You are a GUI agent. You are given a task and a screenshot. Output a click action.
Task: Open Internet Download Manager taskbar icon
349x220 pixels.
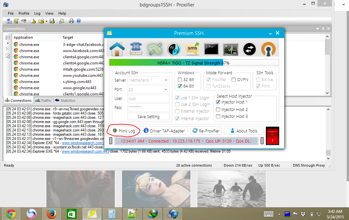[152, 214]
